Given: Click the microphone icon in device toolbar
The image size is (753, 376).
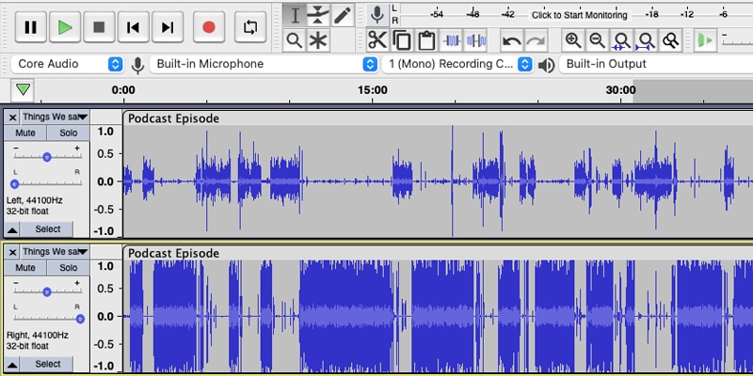Looking at the screenshot, I should [x=137, y=65].
